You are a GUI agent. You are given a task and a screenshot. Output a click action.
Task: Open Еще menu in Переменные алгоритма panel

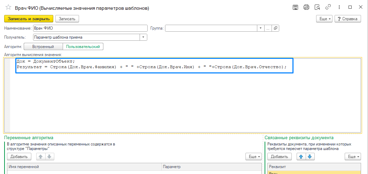click(253, 157)
